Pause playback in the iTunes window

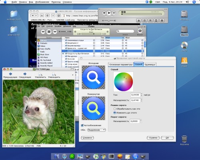49,32
